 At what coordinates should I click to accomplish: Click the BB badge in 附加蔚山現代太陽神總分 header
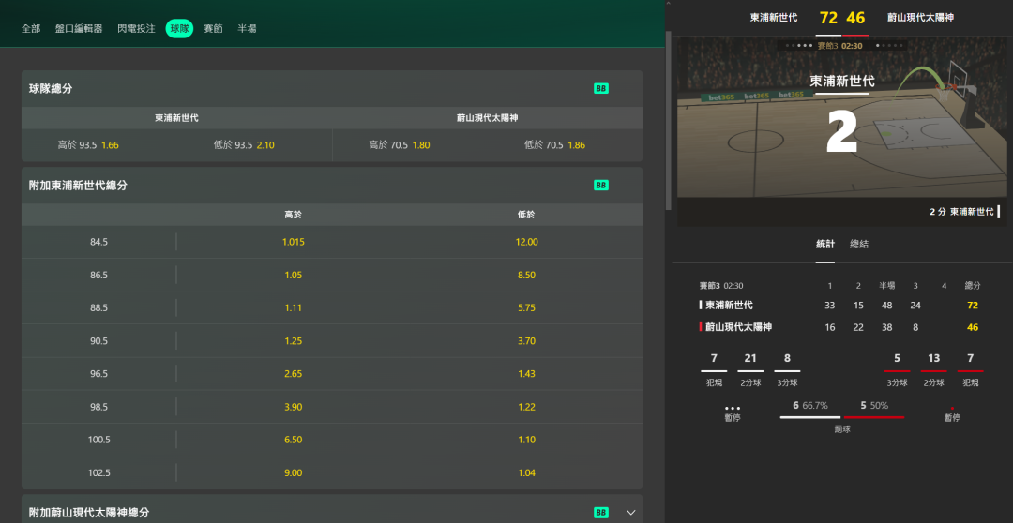click(601, 513)
